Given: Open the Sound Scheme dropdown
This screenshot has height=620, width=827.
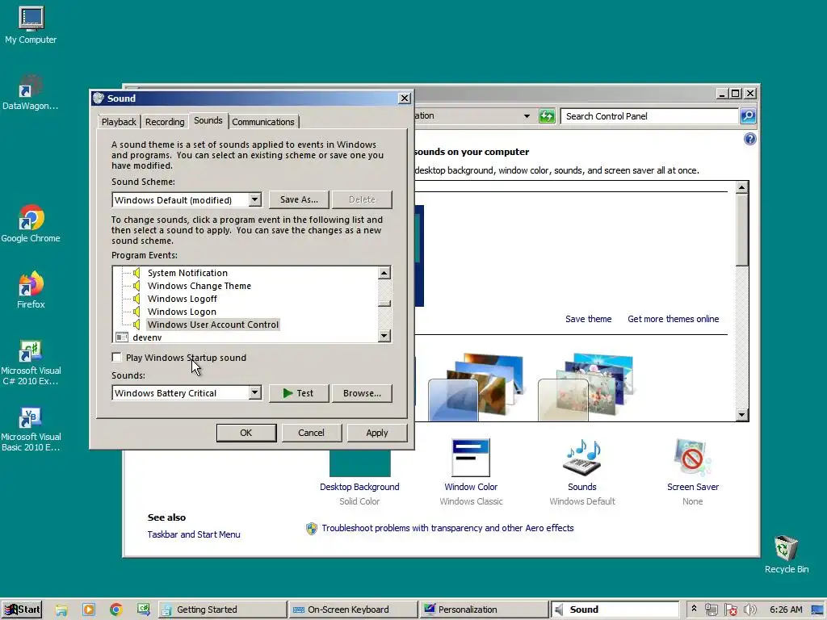Looking at the screenshot, I should point(254,200).
